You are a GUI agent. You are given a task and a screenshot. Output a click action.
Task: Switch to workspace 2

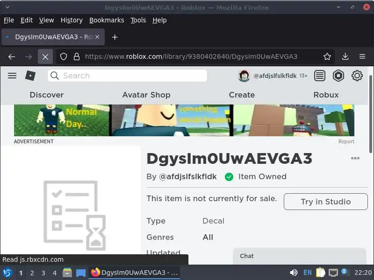(32, 273)
